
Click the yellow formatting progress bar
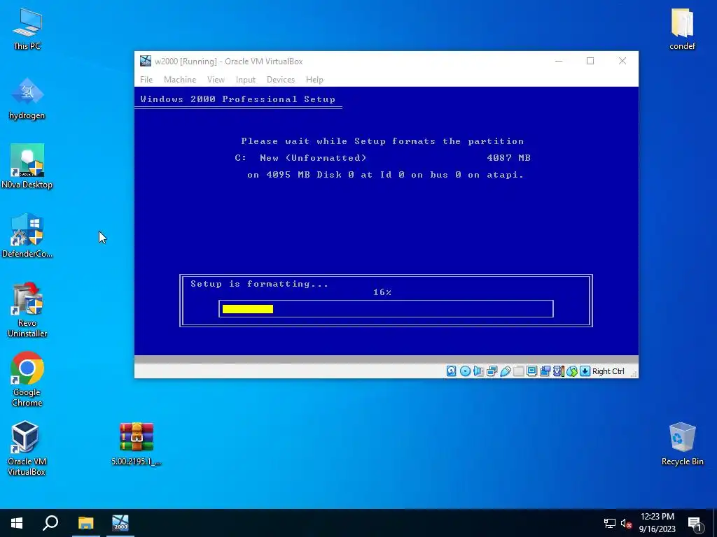pos(248,309)
